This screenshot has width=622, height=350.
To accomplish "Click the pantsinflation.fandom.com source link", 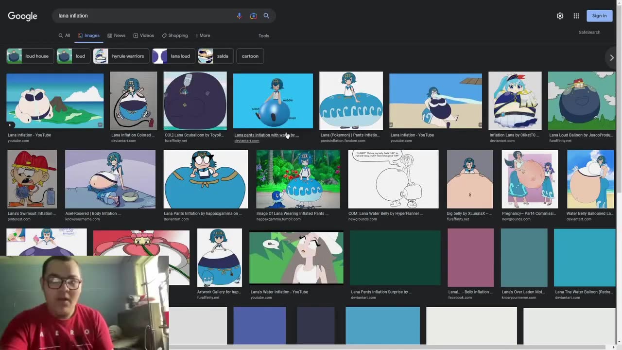I will [343, 141].
